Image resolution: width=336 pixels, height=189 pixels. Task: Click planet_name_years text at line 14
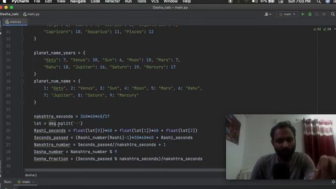[x=55, y=53]
